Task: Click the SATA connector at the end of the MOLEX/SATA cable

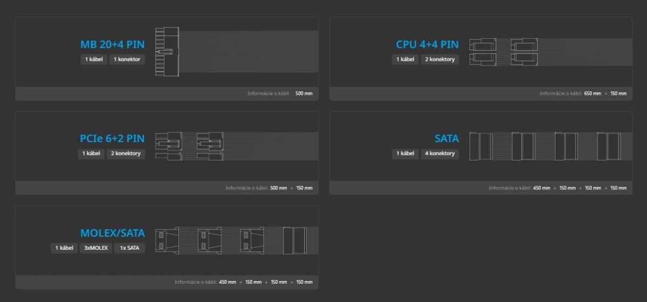Action: [294, 240]
